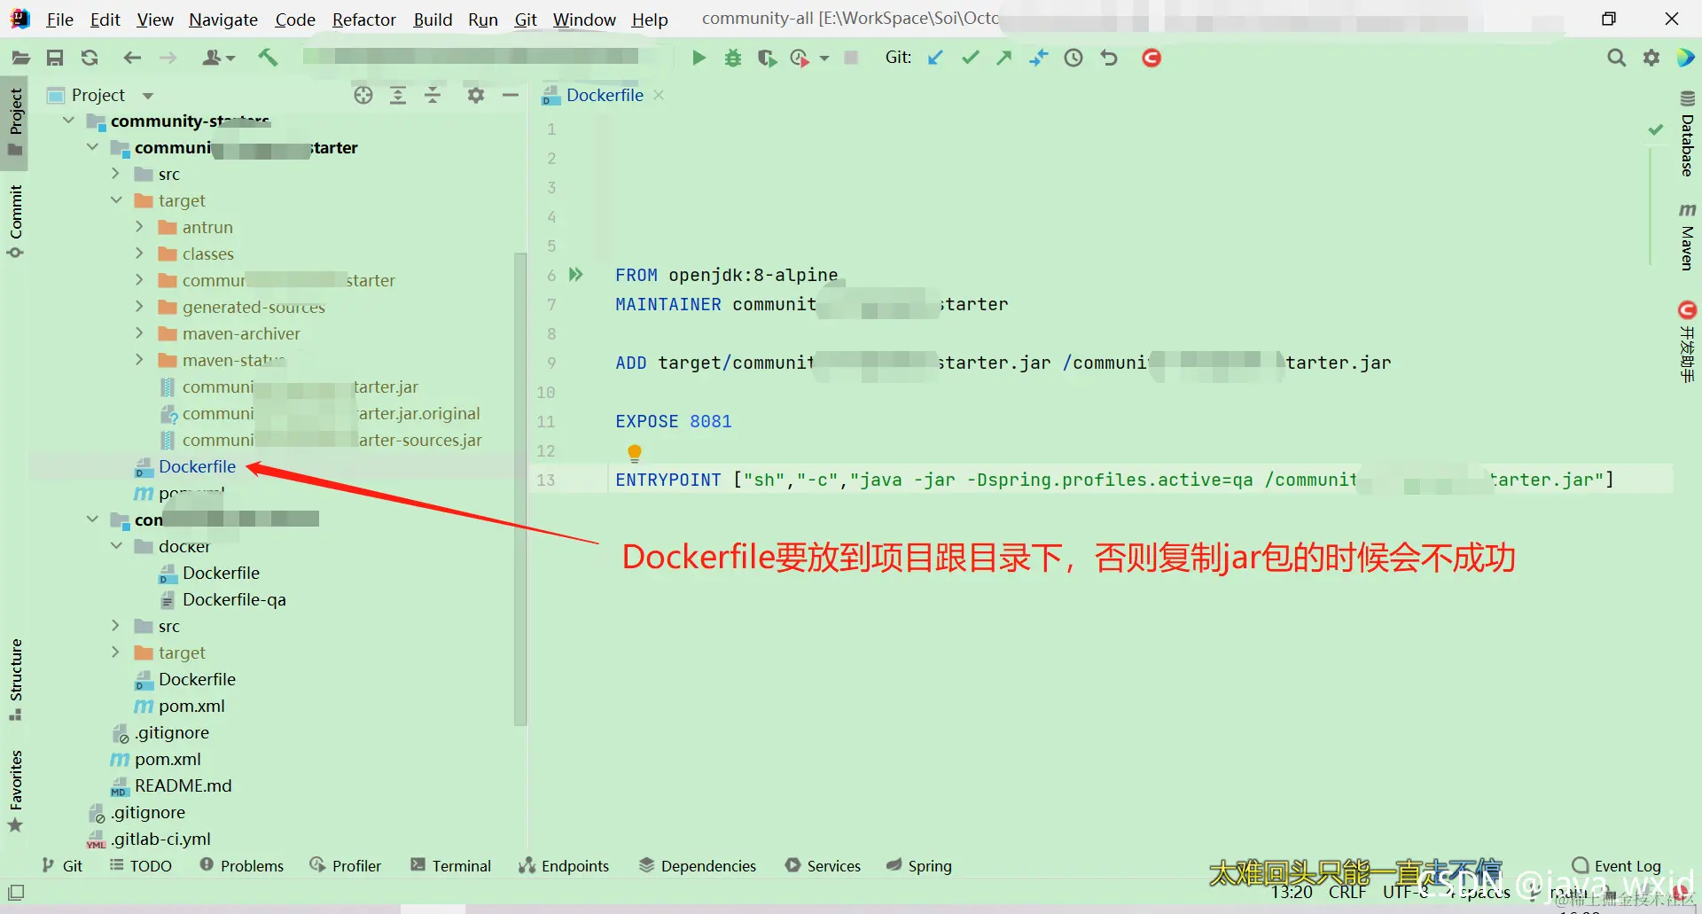The height and width of the screenshot is (914, 1702).
Task: Open the Refactor menu
Action: (x=363, y=20)
